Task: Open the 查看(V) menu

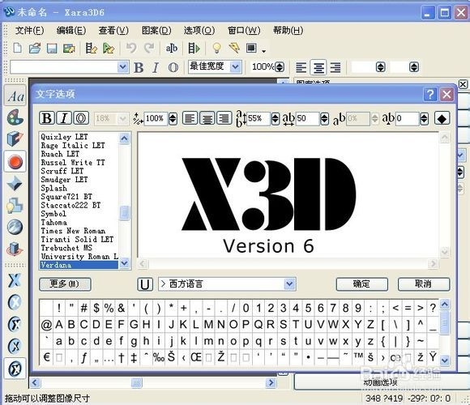Action: (x=113, y=30)
